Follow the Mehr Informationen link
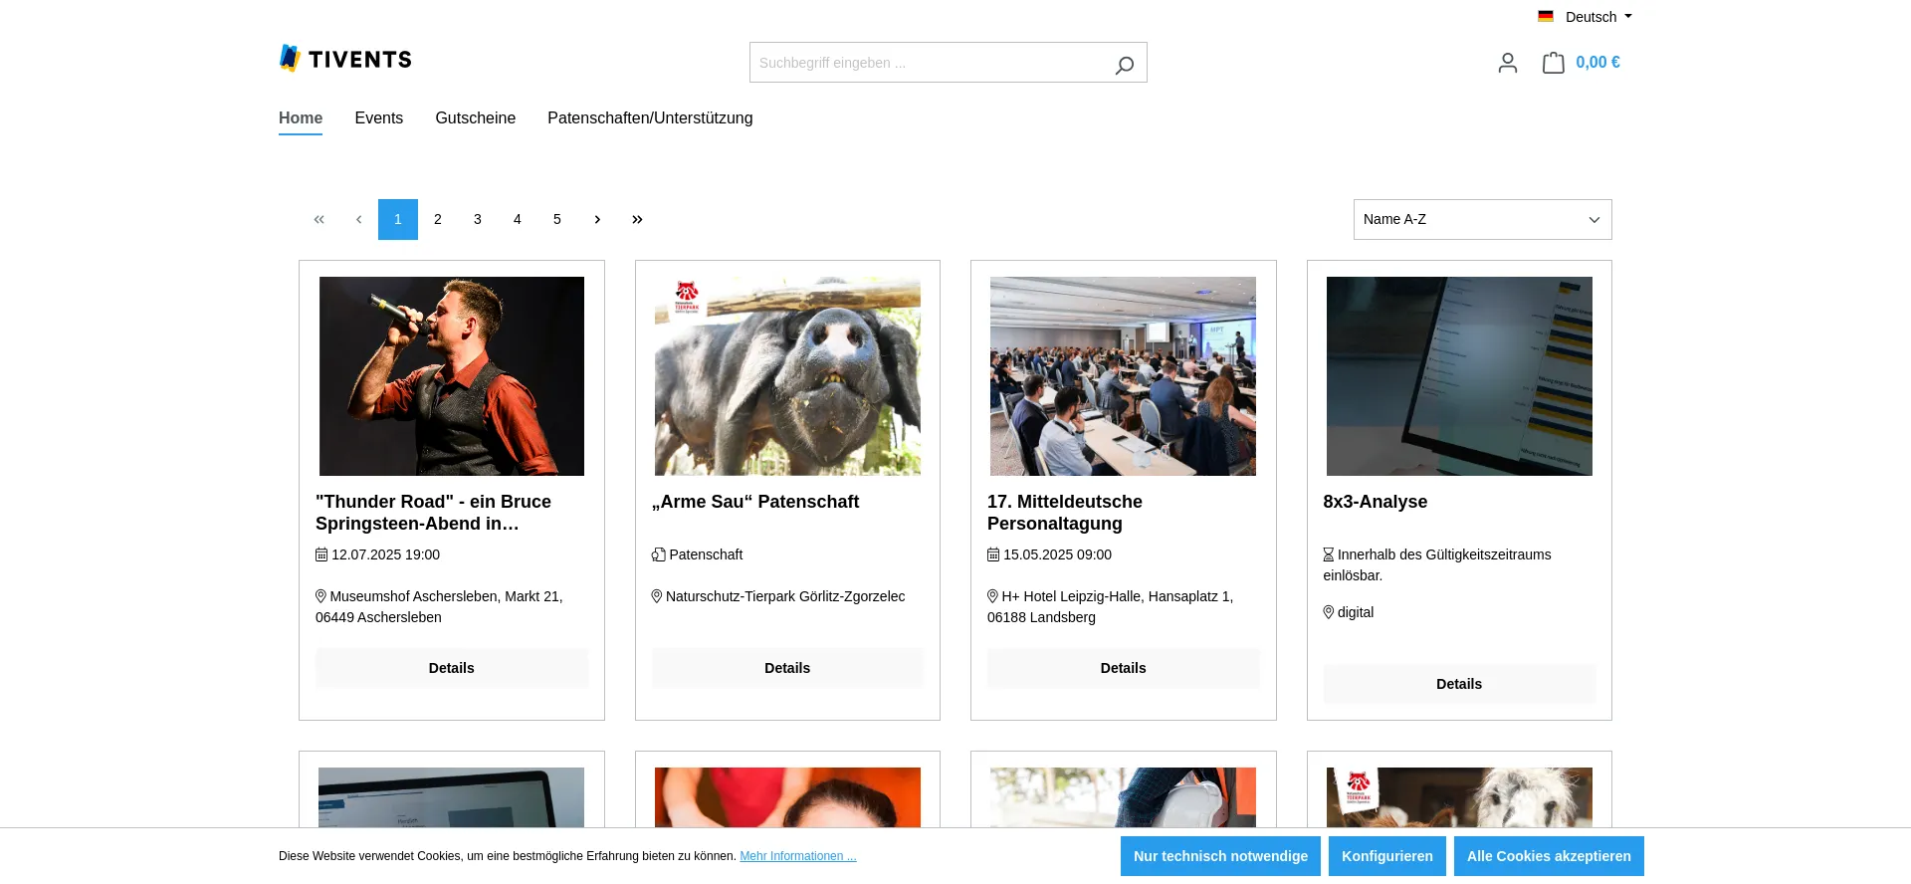Viewport: 1911px width, 884px height. click(x=798, y=856)
